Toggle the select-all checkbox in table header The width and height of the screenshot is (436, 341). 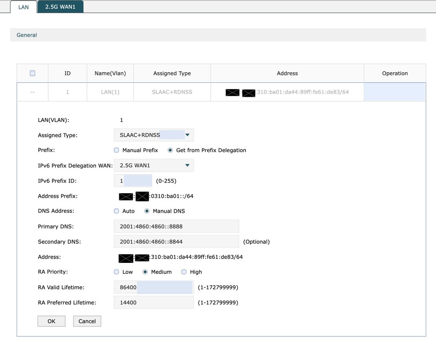point(32,73)
